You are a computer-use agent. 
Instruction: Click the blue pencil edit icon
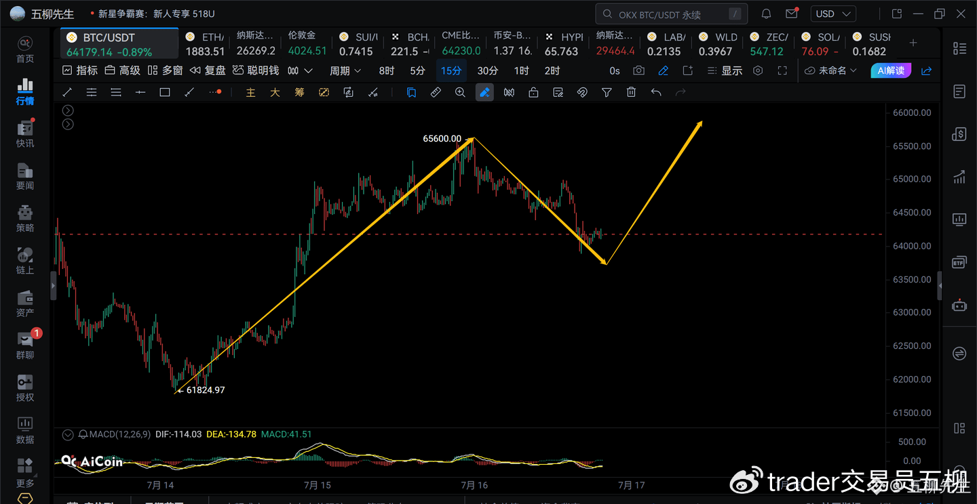[664, 70]
